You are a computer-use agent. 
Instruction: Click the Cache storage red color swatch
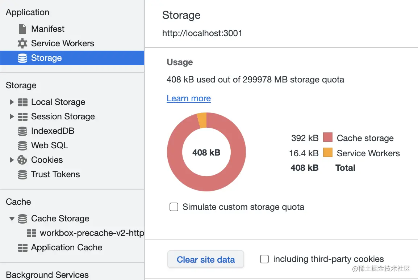pos(328,138)
